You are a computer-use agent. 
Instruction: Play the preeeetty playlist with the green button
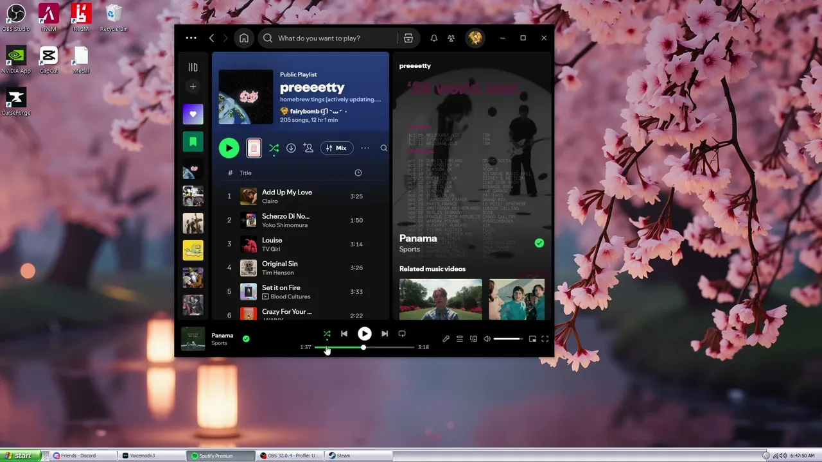click(x=229, y=148)
